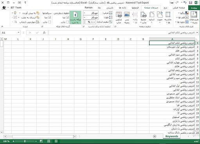Open the File (پرونده) tab
Screen dimensions: 200x144
194,8
